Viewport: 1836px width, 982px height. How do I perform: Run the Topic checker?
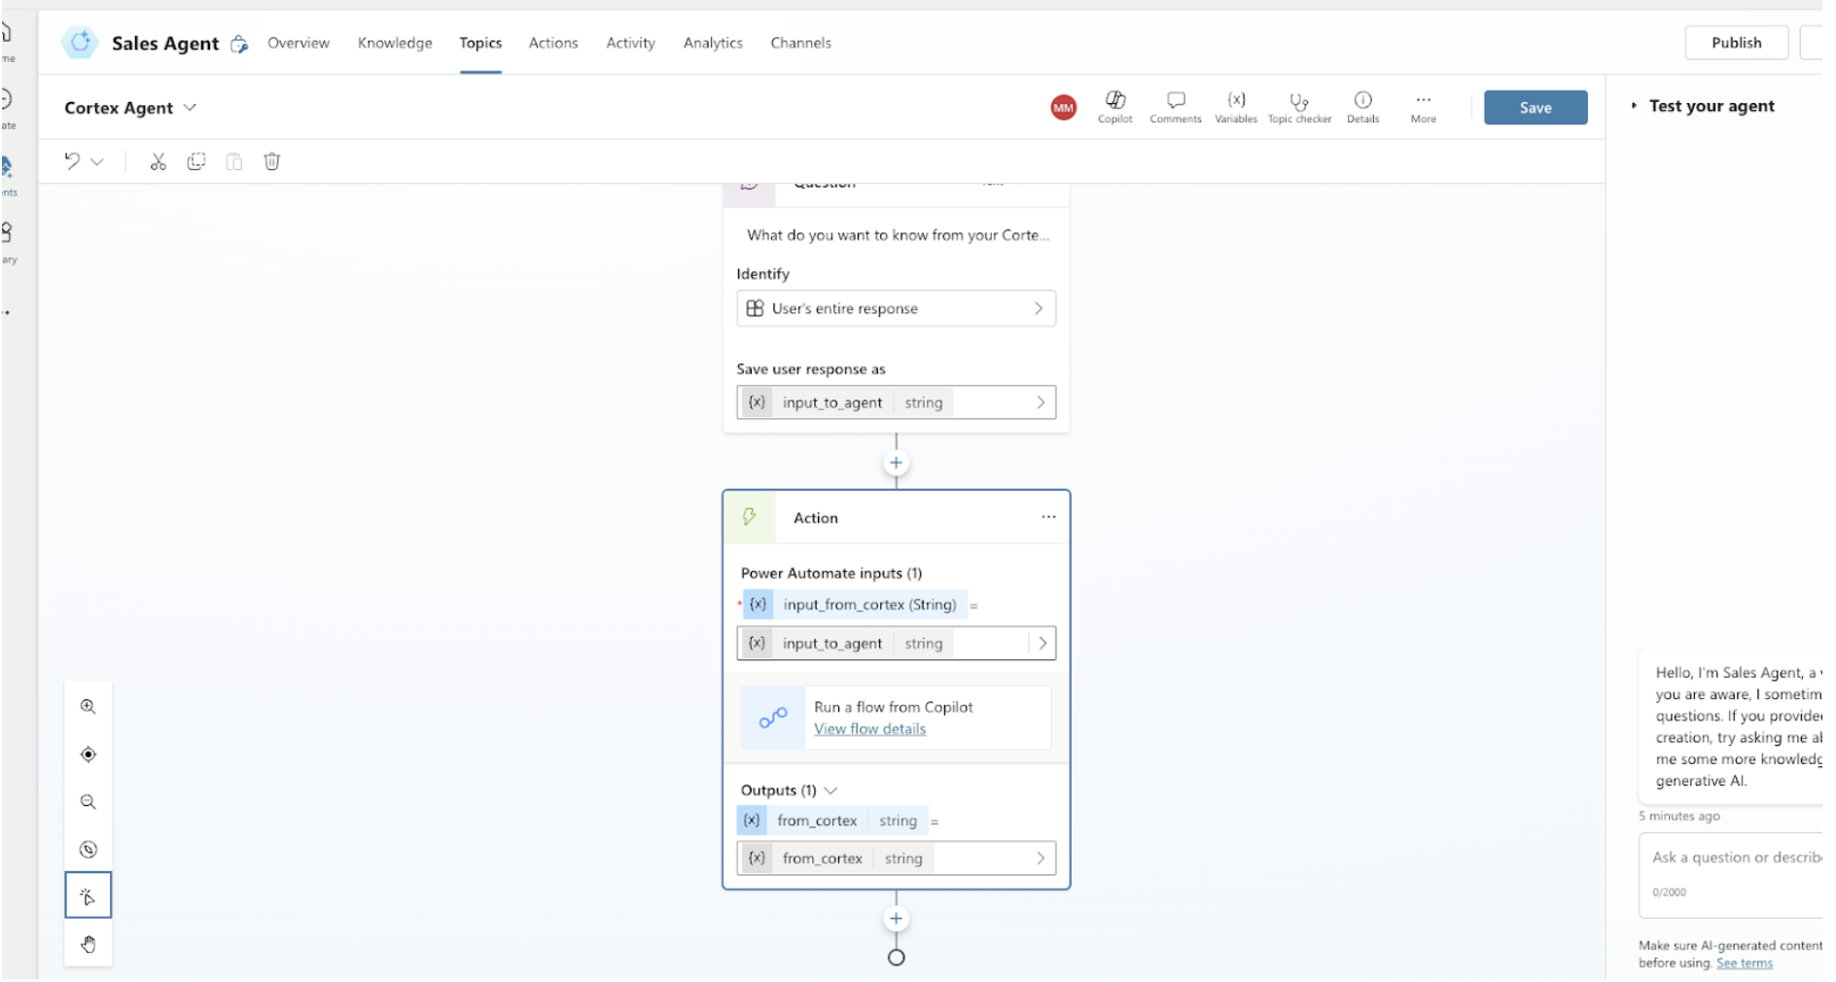[x=1299, y=107]
